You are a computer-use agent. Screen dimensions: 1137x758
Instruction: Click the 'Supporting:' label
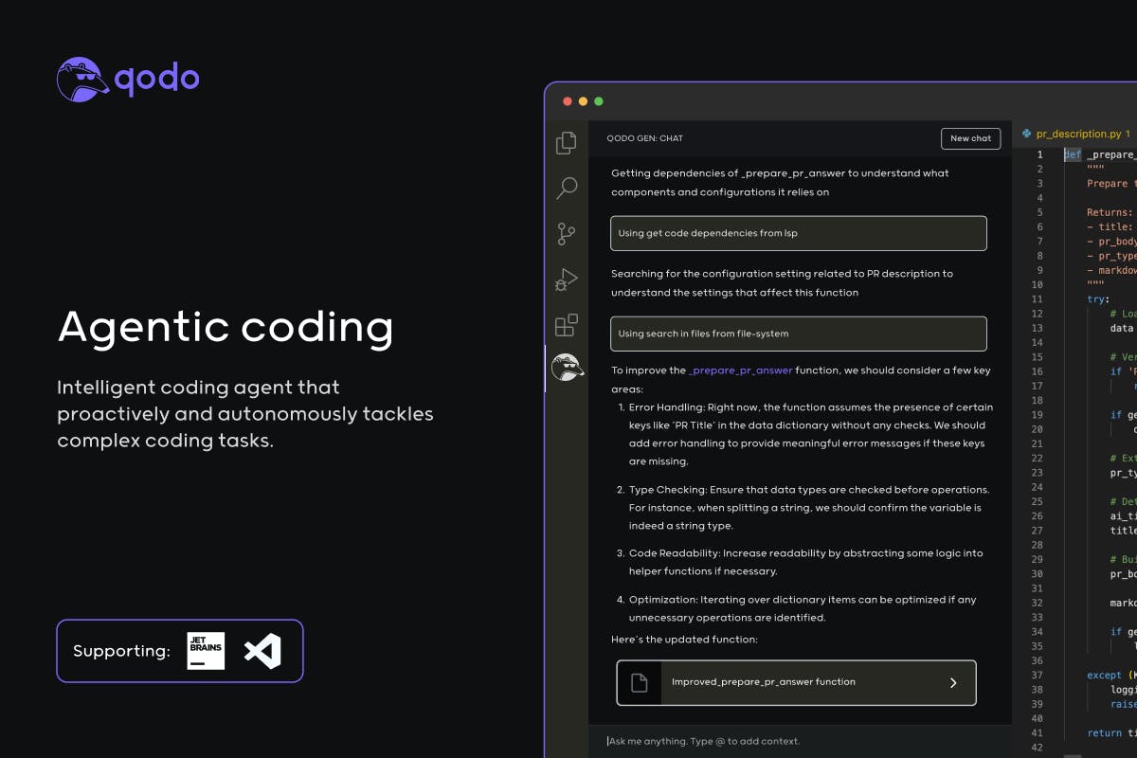(x=121, y=652)
